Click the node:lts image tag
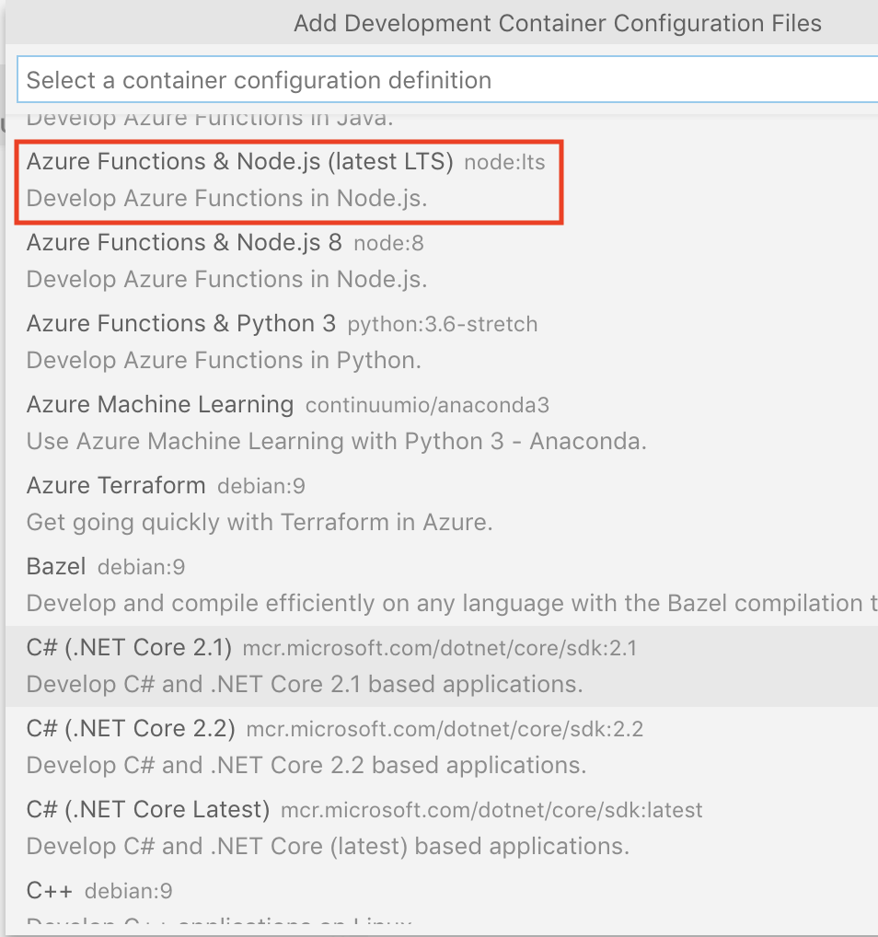This screenshot has height=937, width=878. 504,164
